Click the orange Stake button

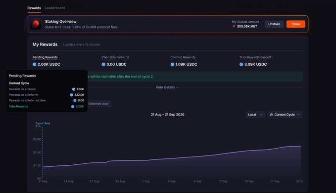(295, 24)
